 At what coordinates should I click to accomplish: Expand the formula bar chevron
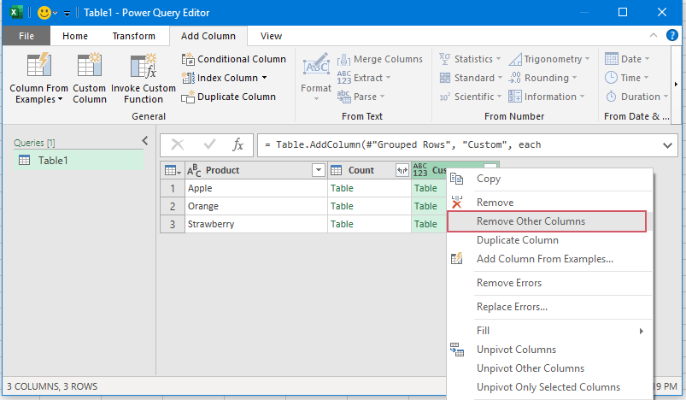tap(667, 144)
